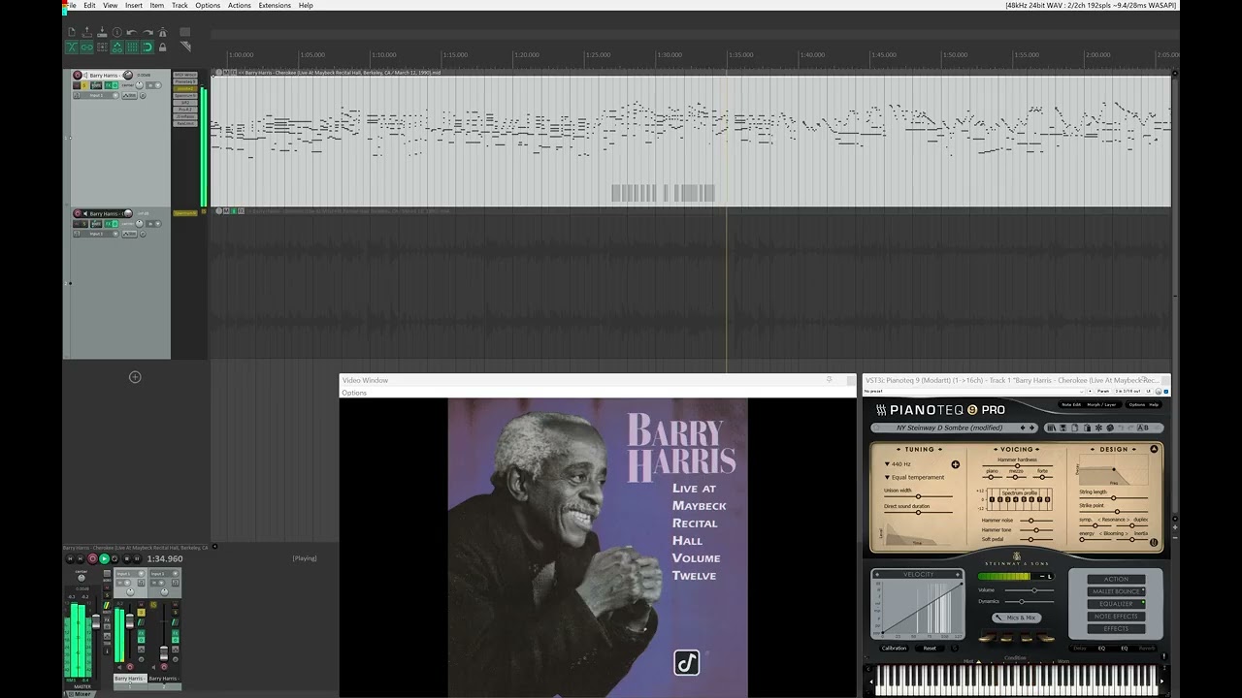Toggle envelope move with items icon
The image size is (1242, 698).
116,47
